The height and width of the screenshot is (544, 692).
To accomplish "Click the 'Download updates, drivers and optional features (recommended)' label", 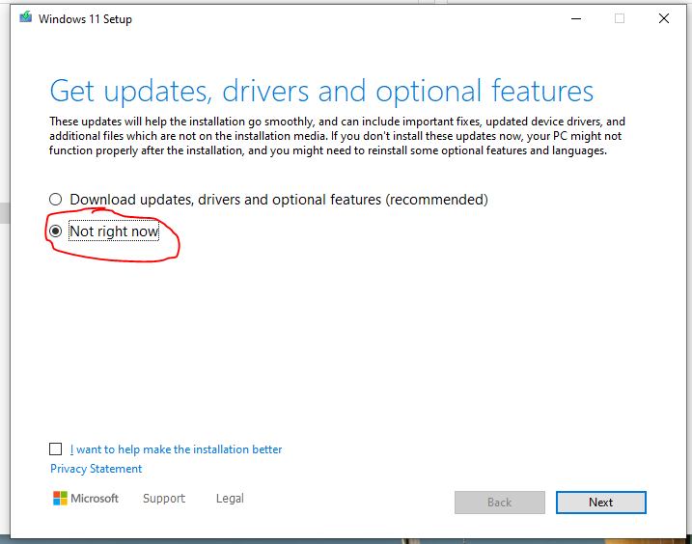I will (x=279, y=200).
